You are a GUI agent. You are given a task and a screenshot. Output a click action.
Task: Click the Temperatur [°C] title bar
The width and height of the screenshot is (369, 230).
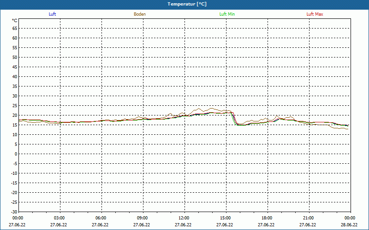pyautogui.click(x=184, y=5)
